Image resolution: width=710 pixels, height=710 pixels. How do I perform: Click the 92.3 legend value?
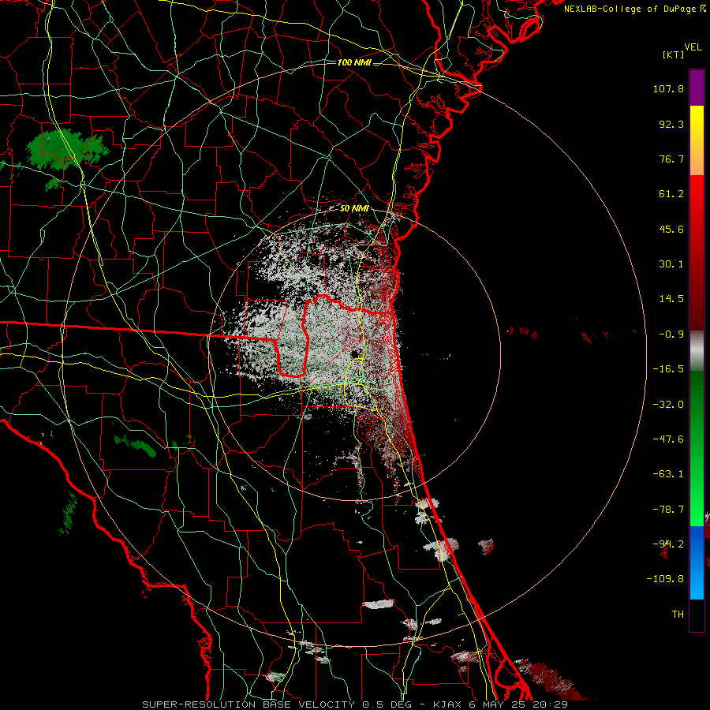(671, 124)
